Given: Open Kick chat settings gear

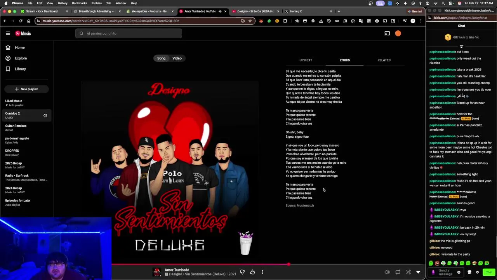Looking at the screenshot, I should pos(477,272).
